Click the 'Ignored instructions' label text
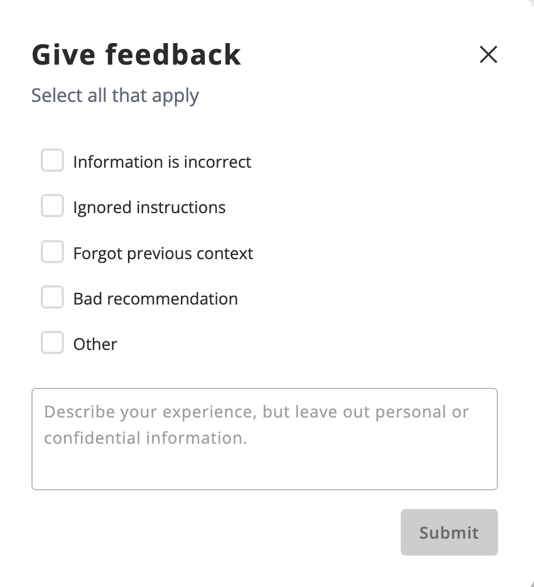534x587 pixels. click(149, 207)
